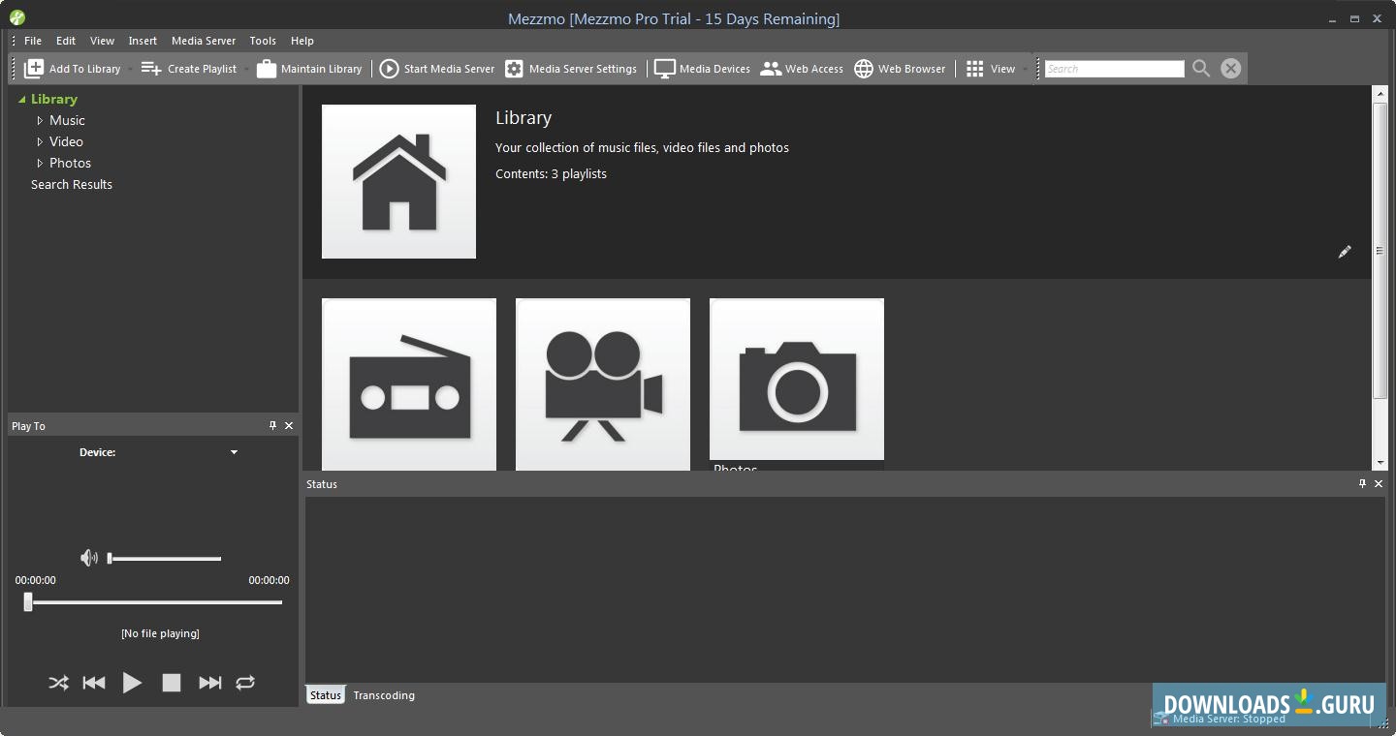Image resolution: width=1396 pixels, height=736 pixels.
Task: Click the pencil edit icon in Library header
Action: [x=1345, y=252]
